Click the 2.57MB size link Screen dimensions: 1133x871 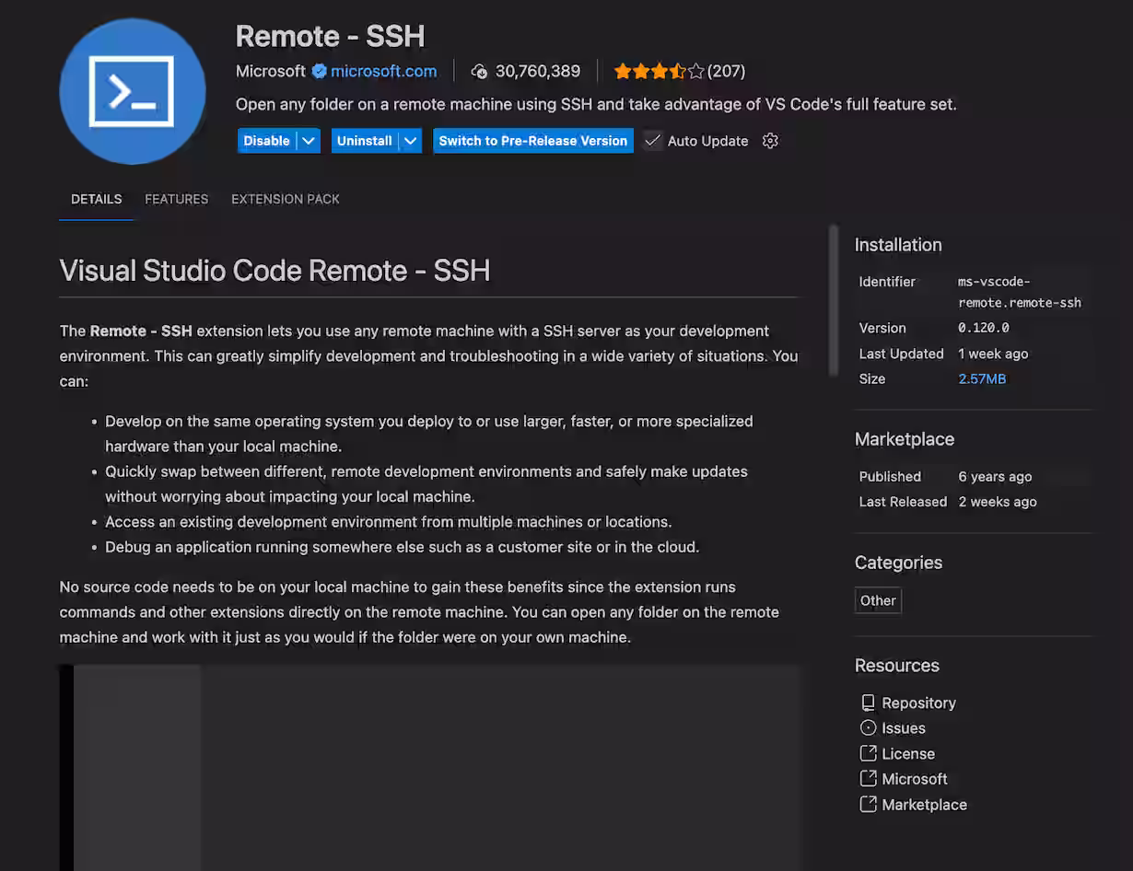(x=981, y=378)
